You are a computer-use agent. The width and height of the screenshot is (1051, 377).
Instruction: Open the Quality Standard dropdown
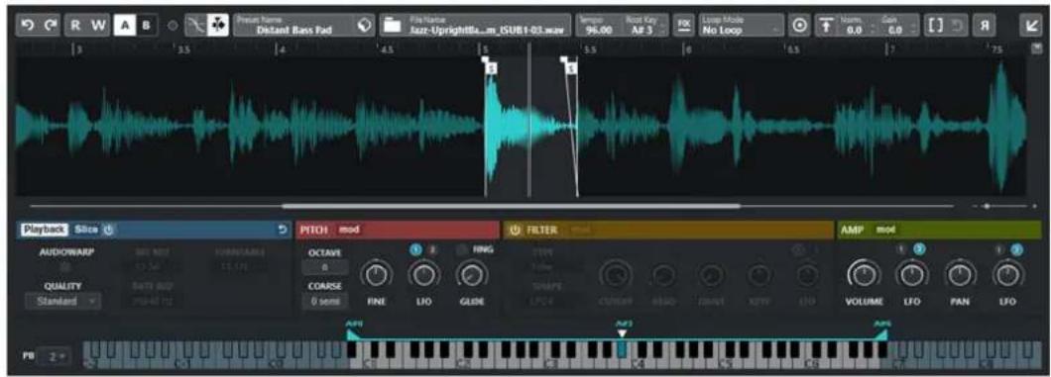pyautogui.click(x=62, y=302)
